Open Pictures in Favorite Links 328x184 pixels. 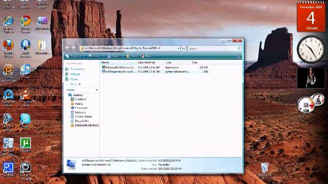(x=75, y=74)
